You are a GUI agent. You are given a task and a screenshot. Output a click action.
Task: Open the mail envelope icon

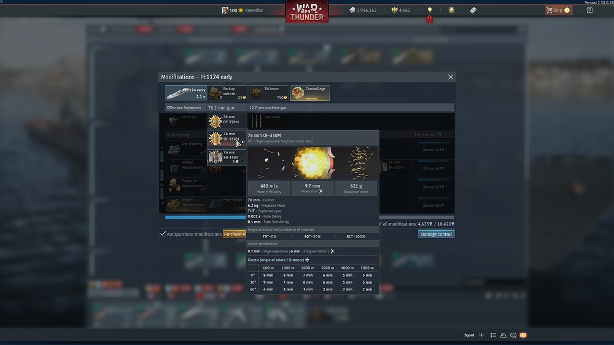(x=523, y=335)
